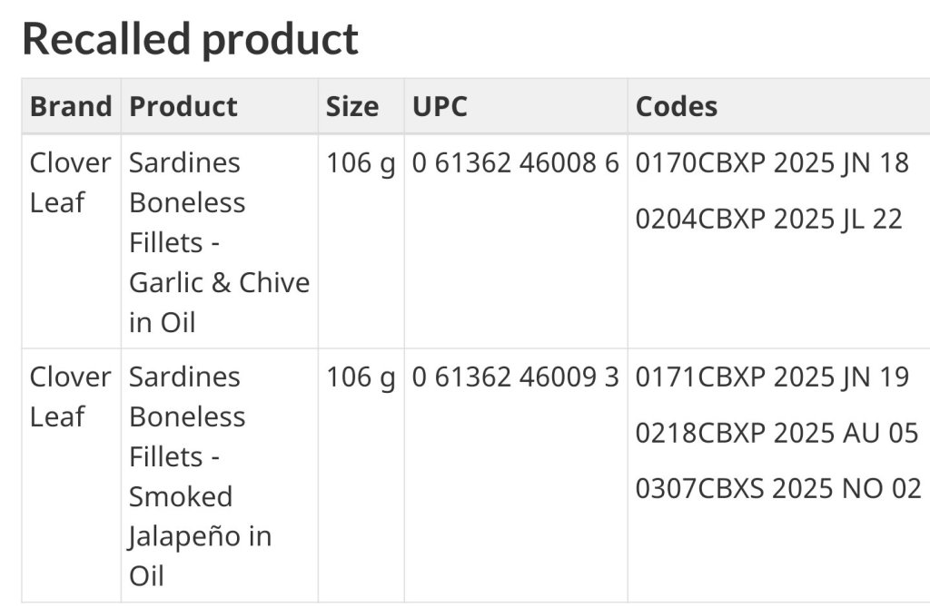Viewport: 930px width, 607px height.
Task: Click the "Recalled product" heading
Action: point(190,39)
